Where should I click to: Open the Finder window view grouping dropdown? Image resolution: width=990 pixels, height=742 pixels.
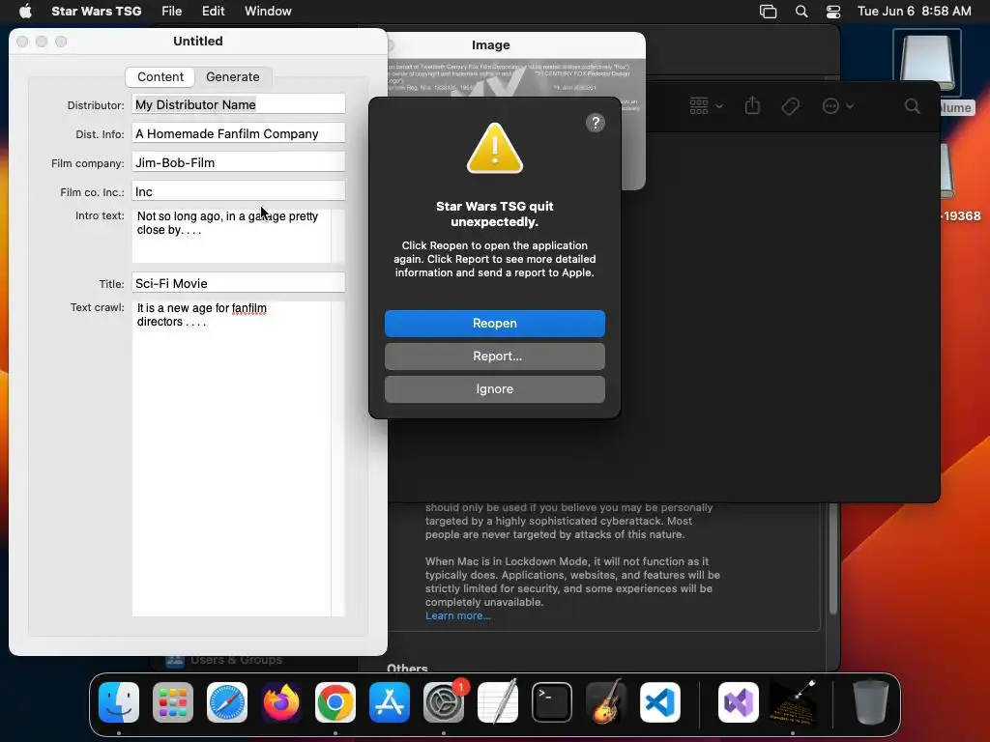click(706, 106)
